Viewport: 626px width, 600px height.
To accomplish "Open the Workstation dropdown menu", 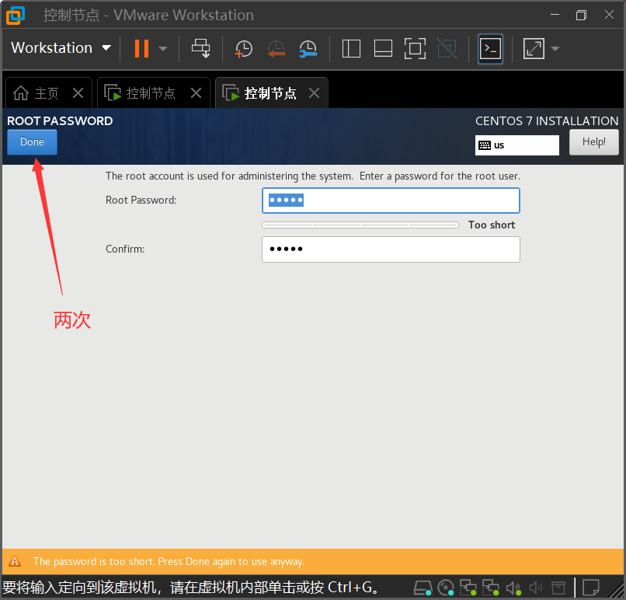I will 61,48.
